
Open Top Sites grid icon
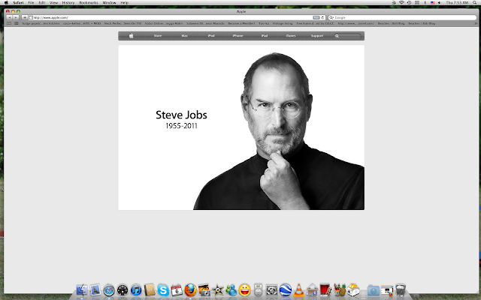point(17,23)
